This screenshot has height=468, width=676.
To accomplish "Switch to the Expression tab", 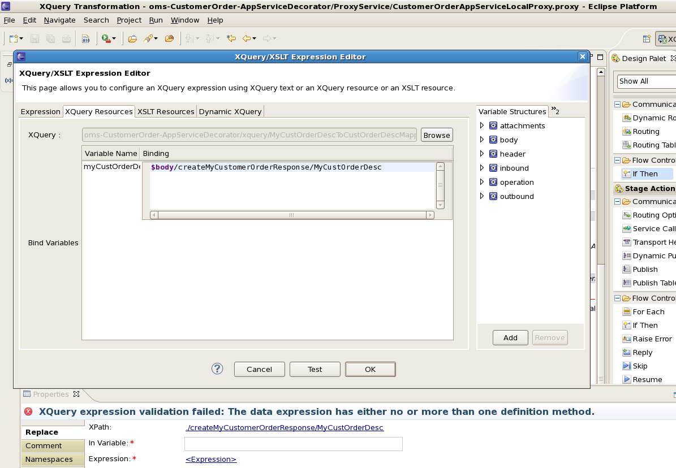I will click(x=41, y=111).
